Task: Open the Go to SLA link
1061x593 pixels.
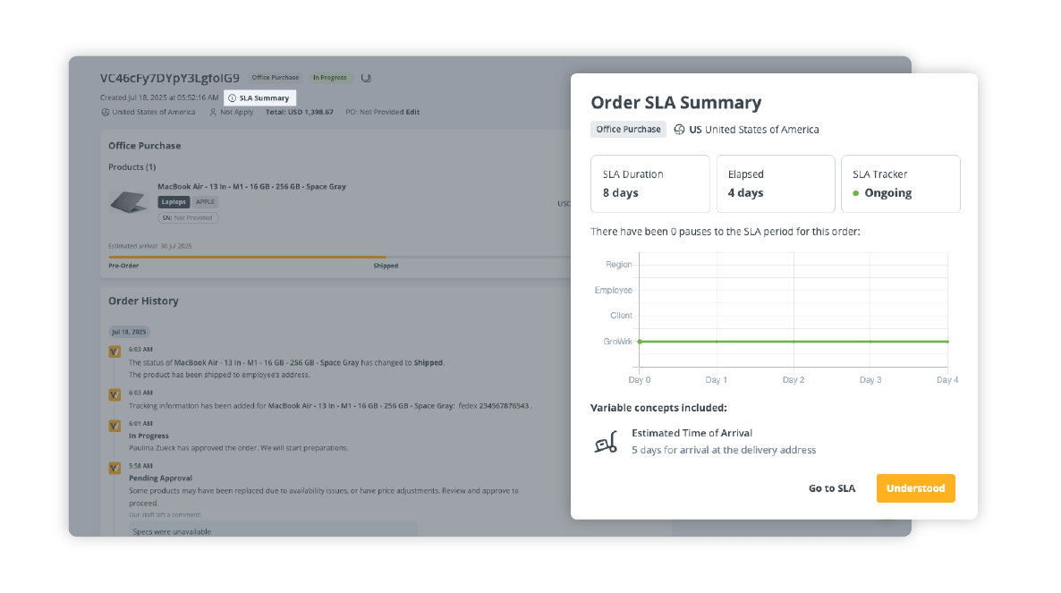Action: (x=832, y=488)
